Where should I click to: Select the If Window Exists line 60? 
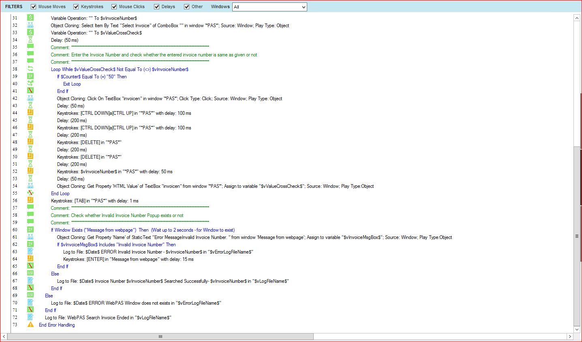[x=143, y=230]
